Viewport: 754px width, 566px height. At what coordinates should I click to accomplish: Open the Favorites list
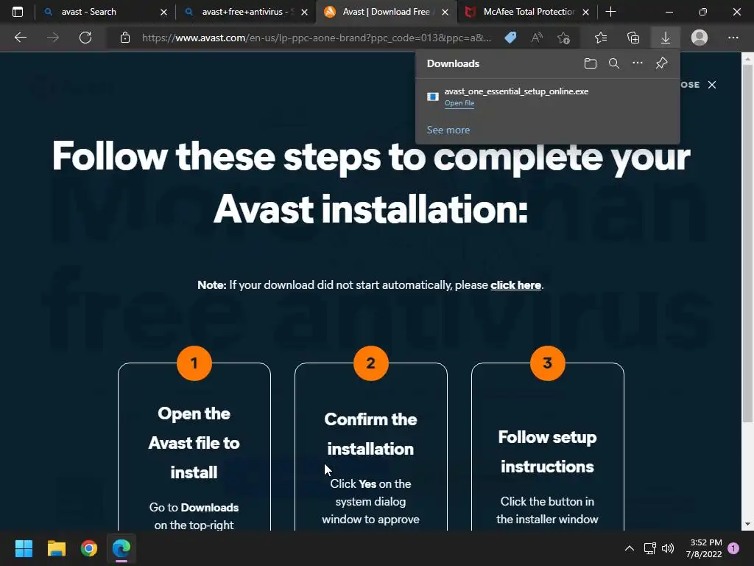click(x=601, y=38)
